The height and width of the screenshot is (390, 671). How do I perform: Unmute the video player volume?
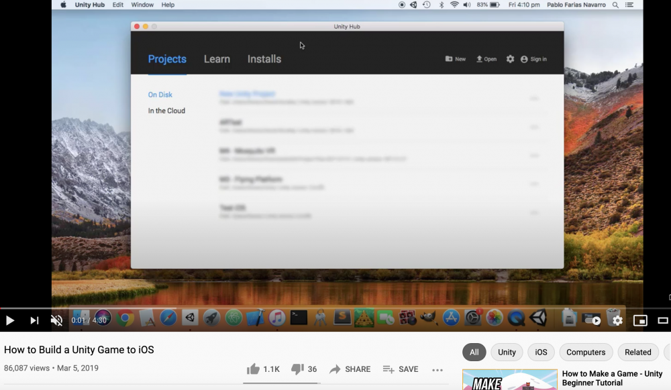click(56, 320)
